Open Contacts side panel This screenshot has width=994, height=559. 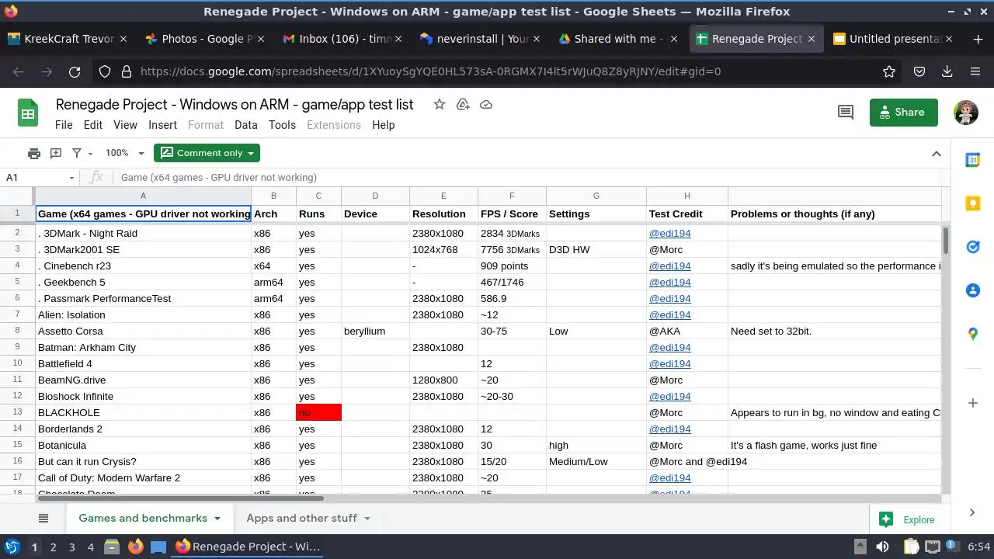pyautogui.click(x=972, y=290)
